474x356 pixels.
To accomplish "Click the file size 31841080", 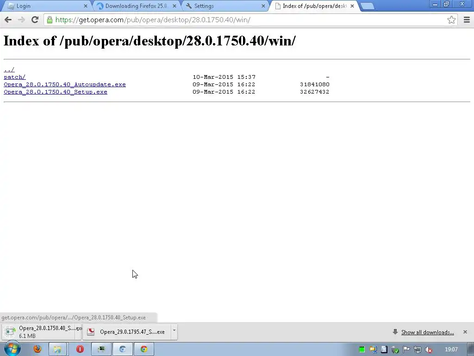I will click(314, 84).
